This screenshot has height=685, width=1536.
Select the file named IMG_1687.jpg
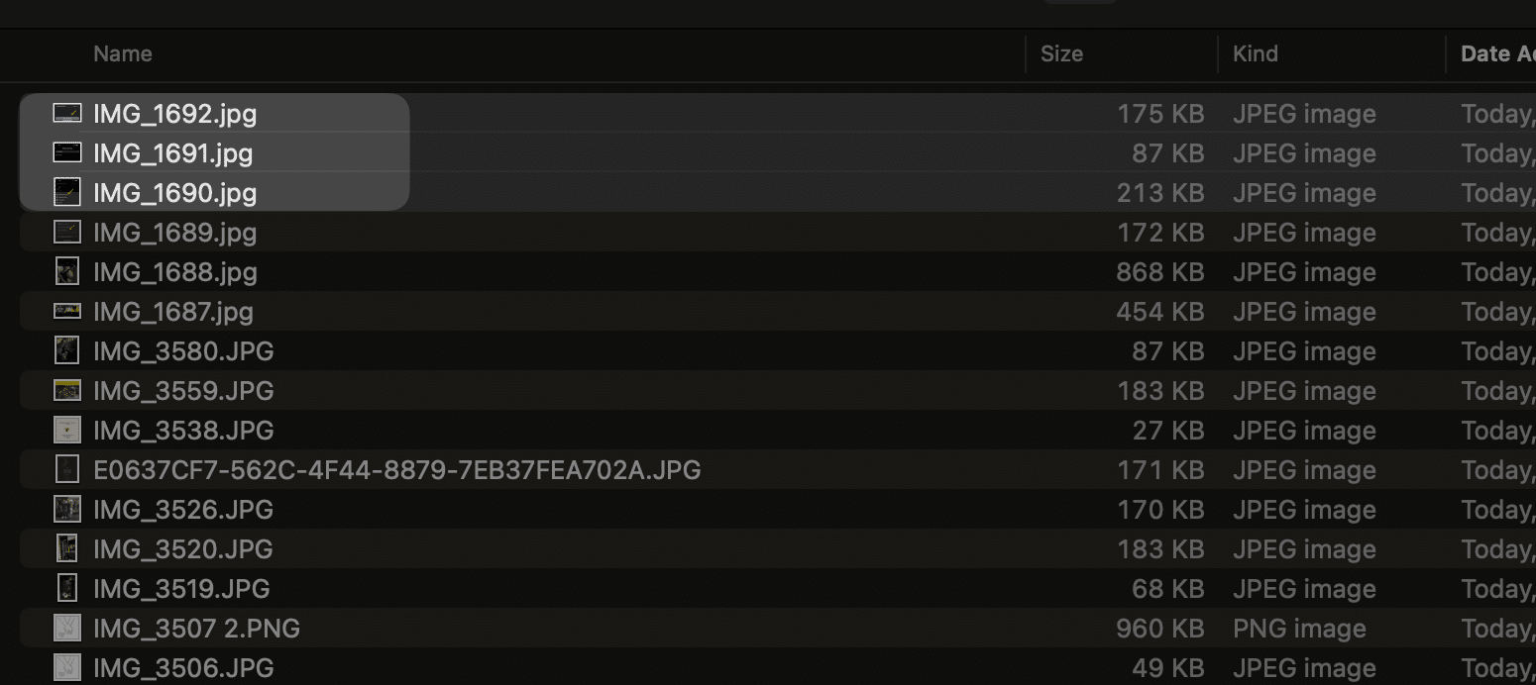[x=173, y=312]
